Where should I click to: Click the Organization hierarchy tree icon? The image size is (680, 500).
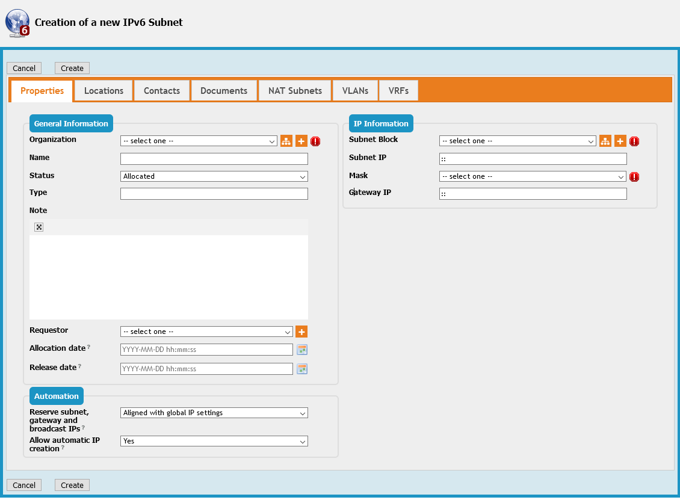(x=286, y=141)
